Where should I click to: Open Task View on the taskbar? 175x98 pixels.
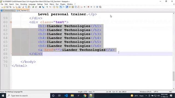59,96
